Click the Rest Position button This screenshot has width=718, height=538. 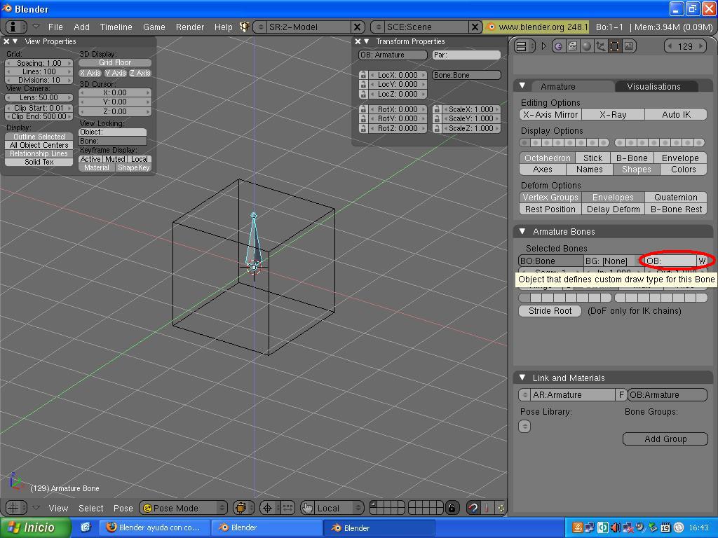pyautogui.click(x=550, y=209)
